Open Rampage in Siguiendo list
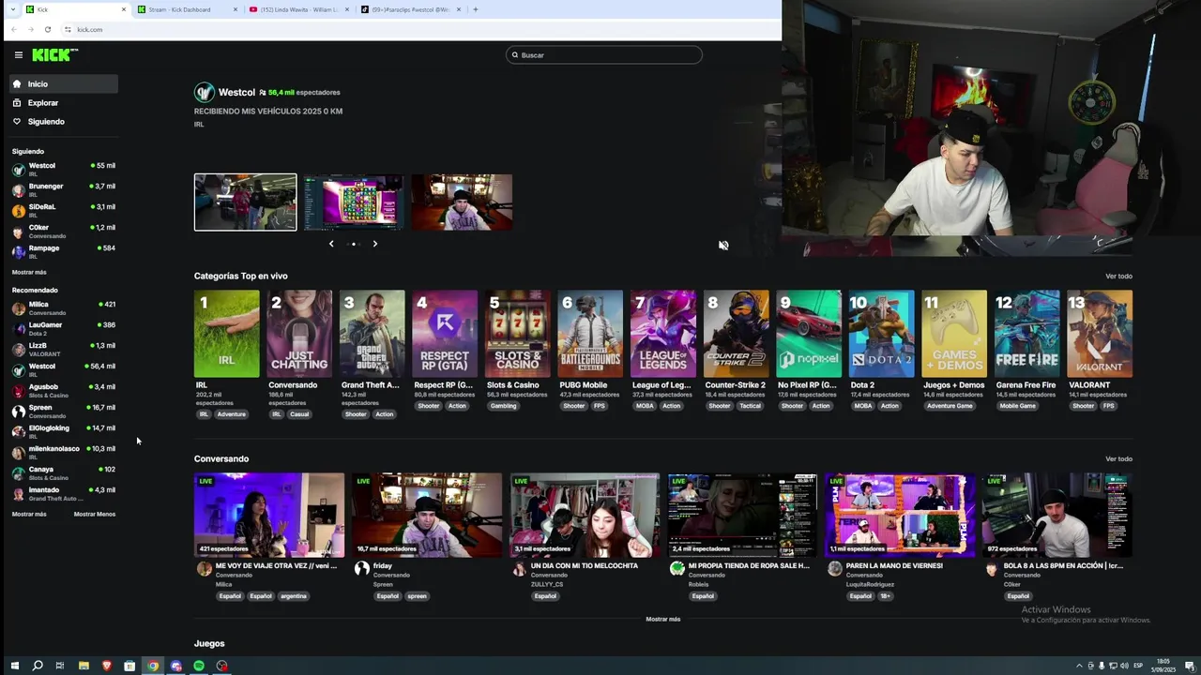This screenshot has width=1201, height=675. pos(64,251)
